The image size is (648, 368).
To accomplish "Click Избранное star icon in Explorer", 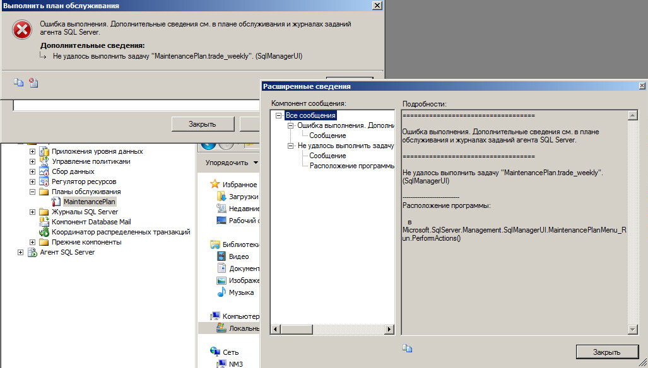I will pos(215,185).
